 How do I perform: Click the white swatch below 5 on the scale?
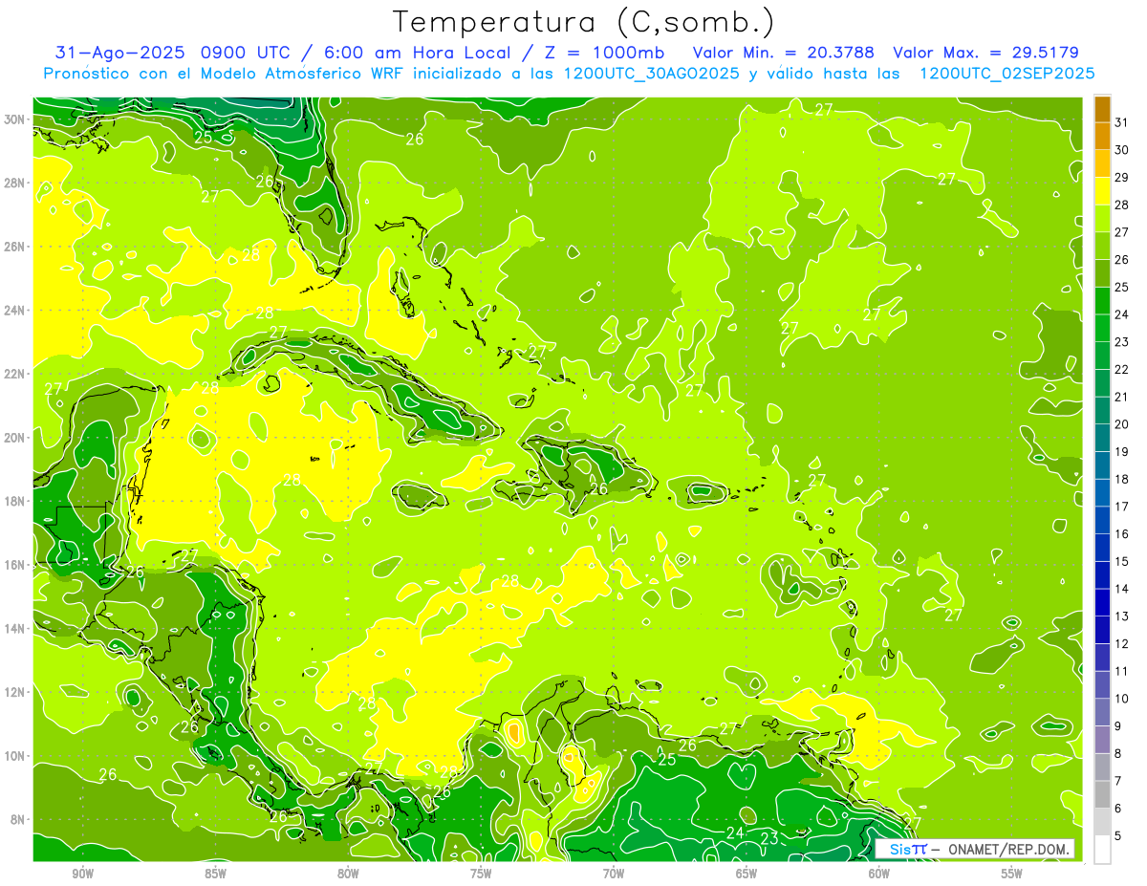(x=1102, y=850)
